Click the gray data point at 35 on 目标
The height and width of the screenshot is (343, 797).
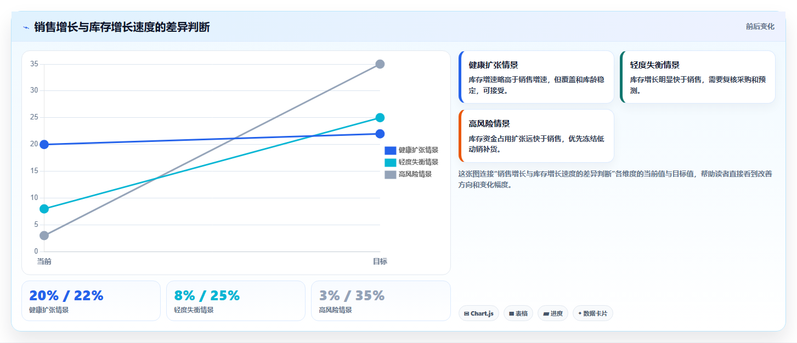(x=380, y=64)
